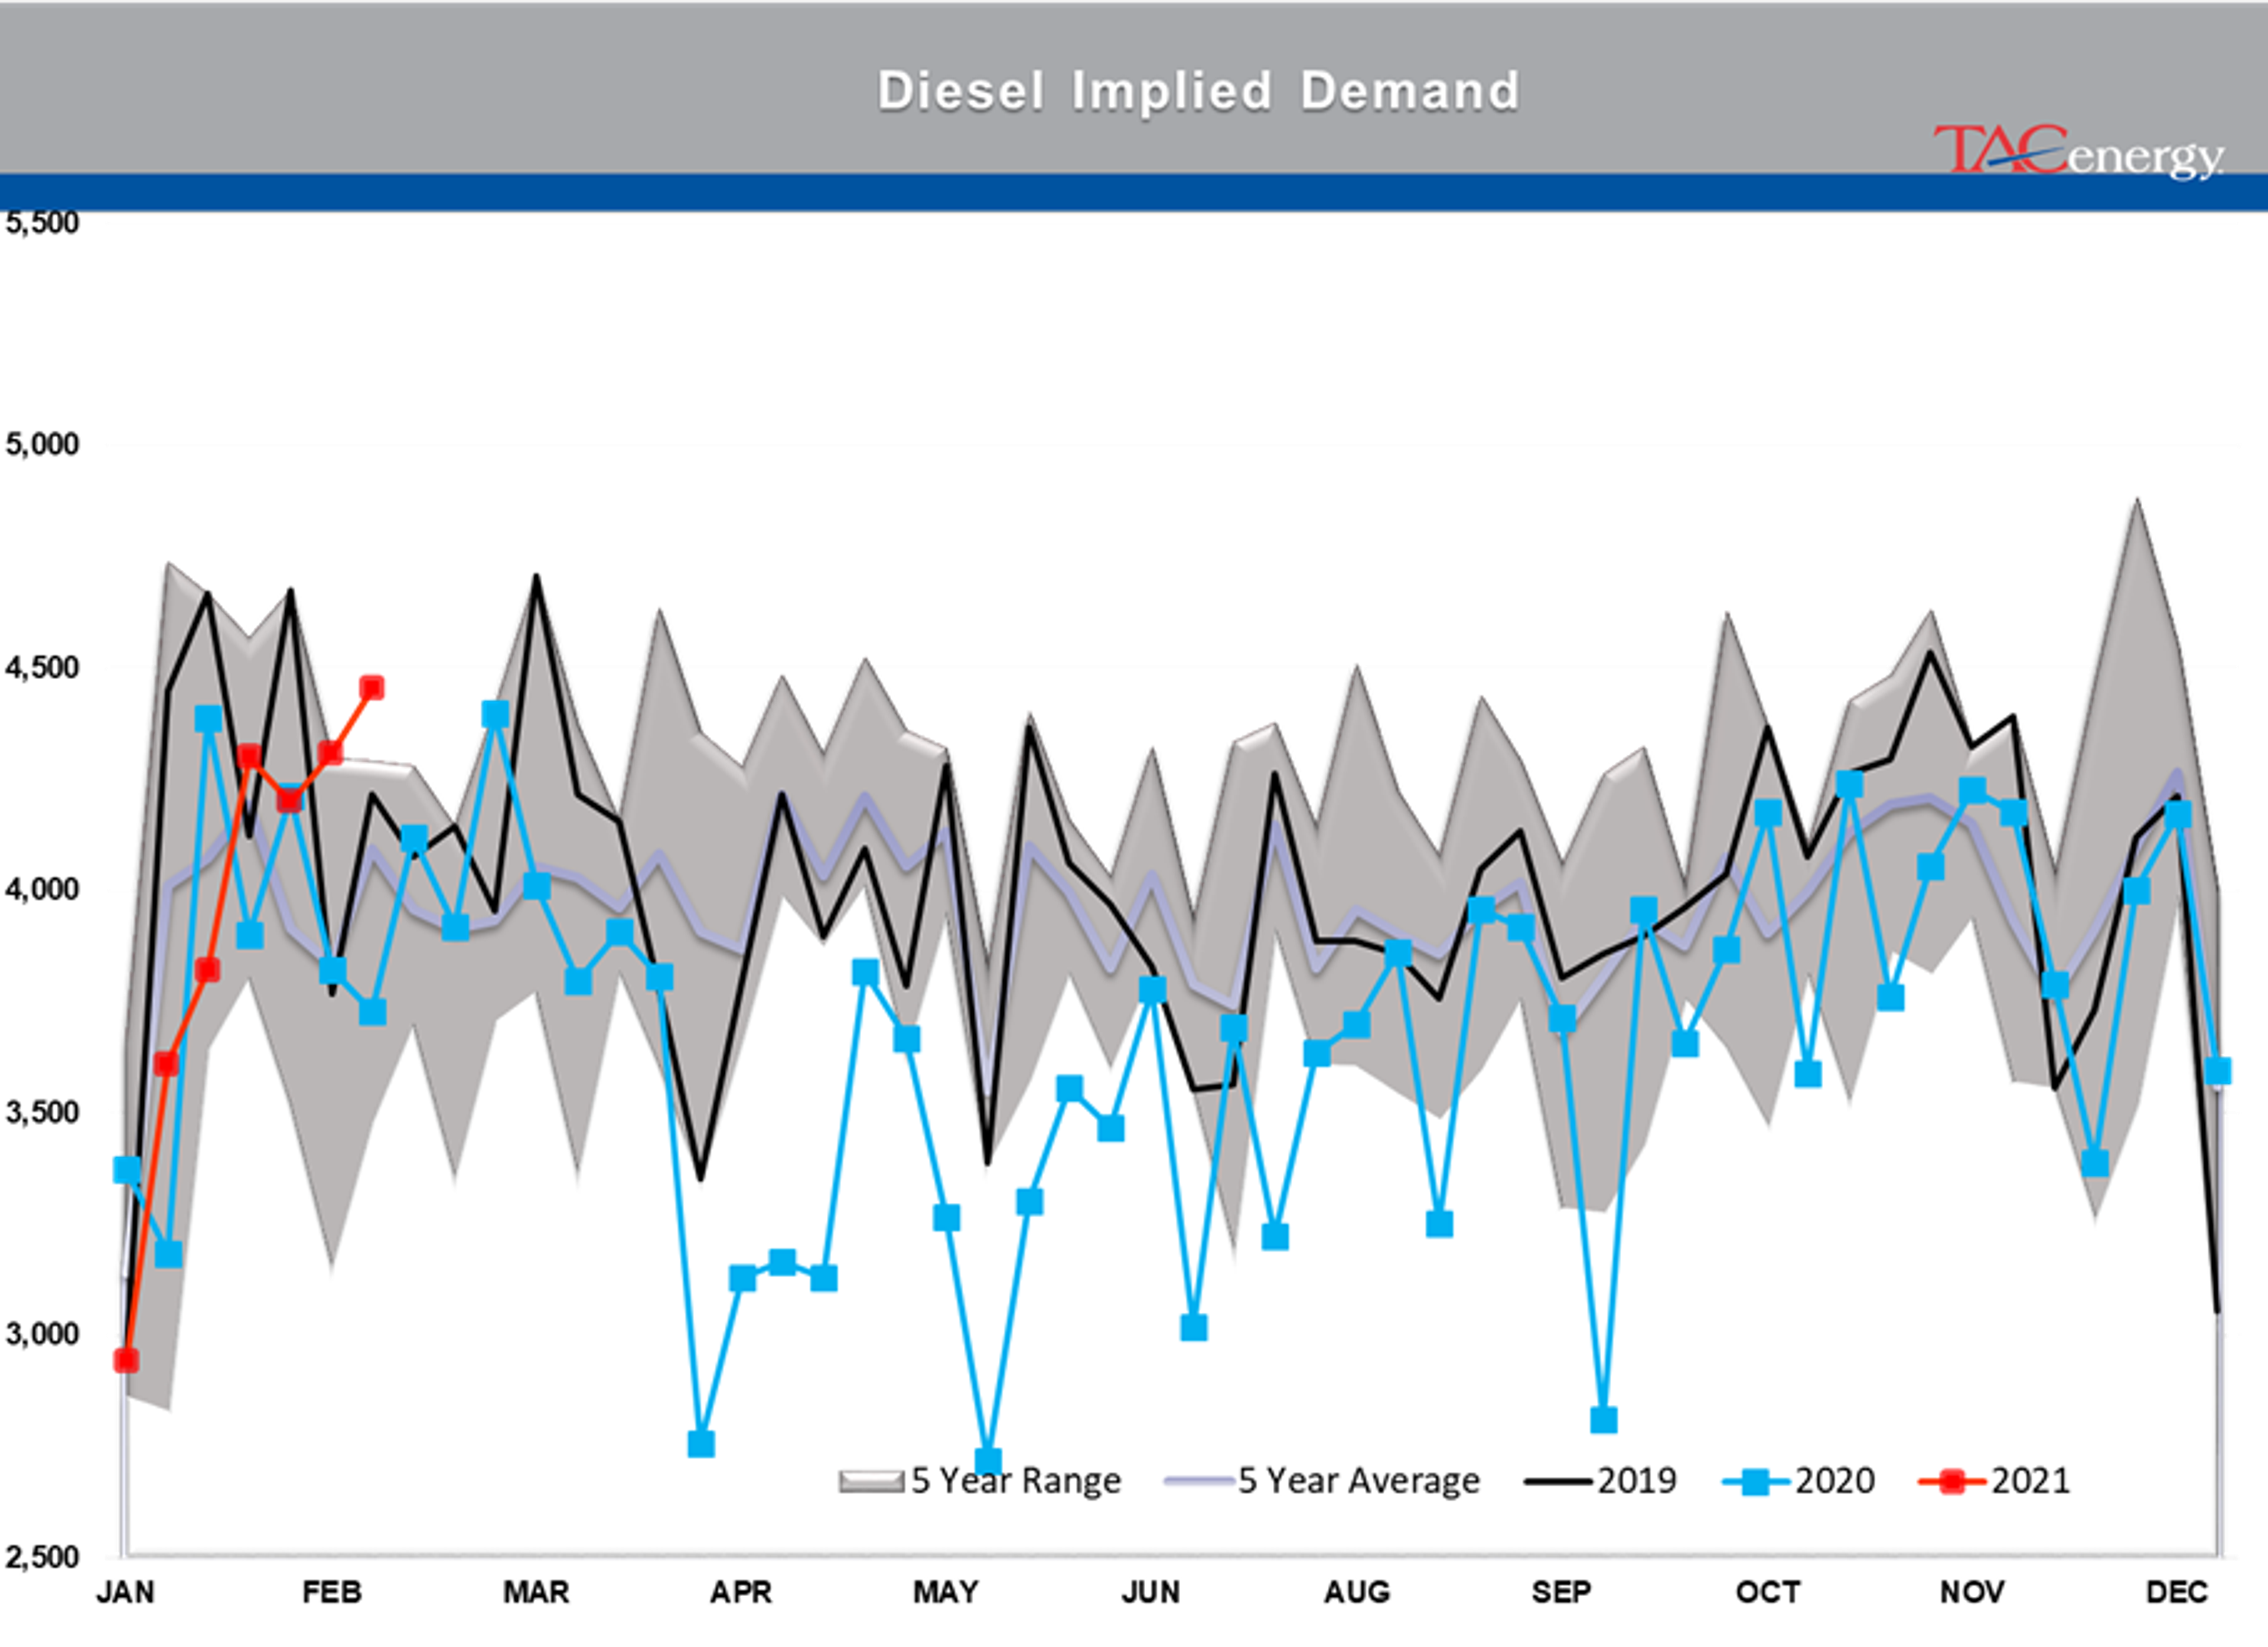Click the SEP axis label
The width and height of the screenshot is (2268, 1647).
tap(1561, 1593)
